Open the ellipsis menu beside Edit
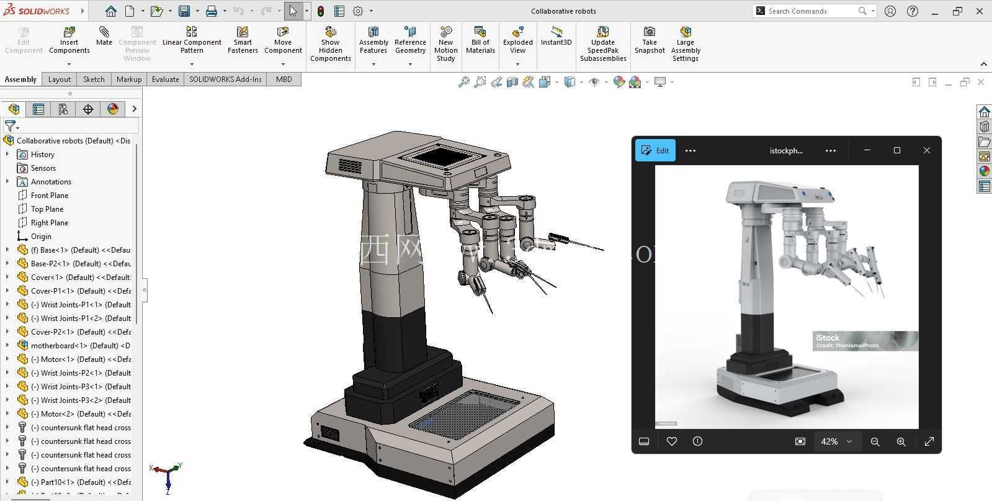This screenshot has height=501, width=992. coord(690,150)
